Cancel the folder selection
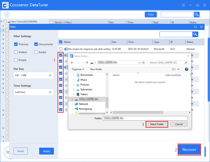 (x=179, y=124)
